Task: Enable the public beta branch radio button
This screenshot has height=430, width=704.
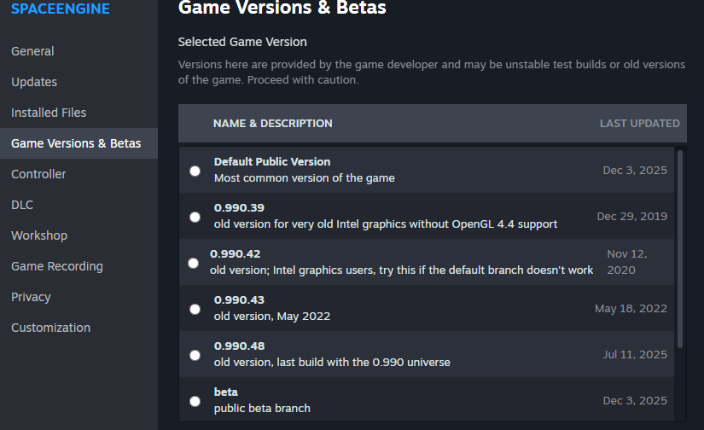Action: click(x=195, y=401)
